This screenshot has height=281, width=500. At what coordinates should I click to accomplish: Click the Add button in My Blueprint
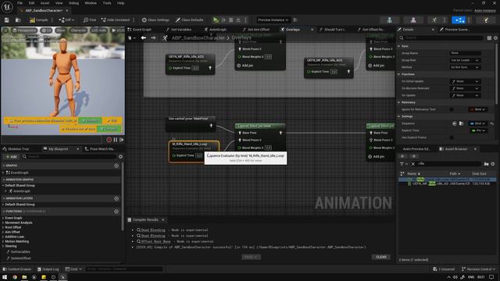(x=11, y=156)
